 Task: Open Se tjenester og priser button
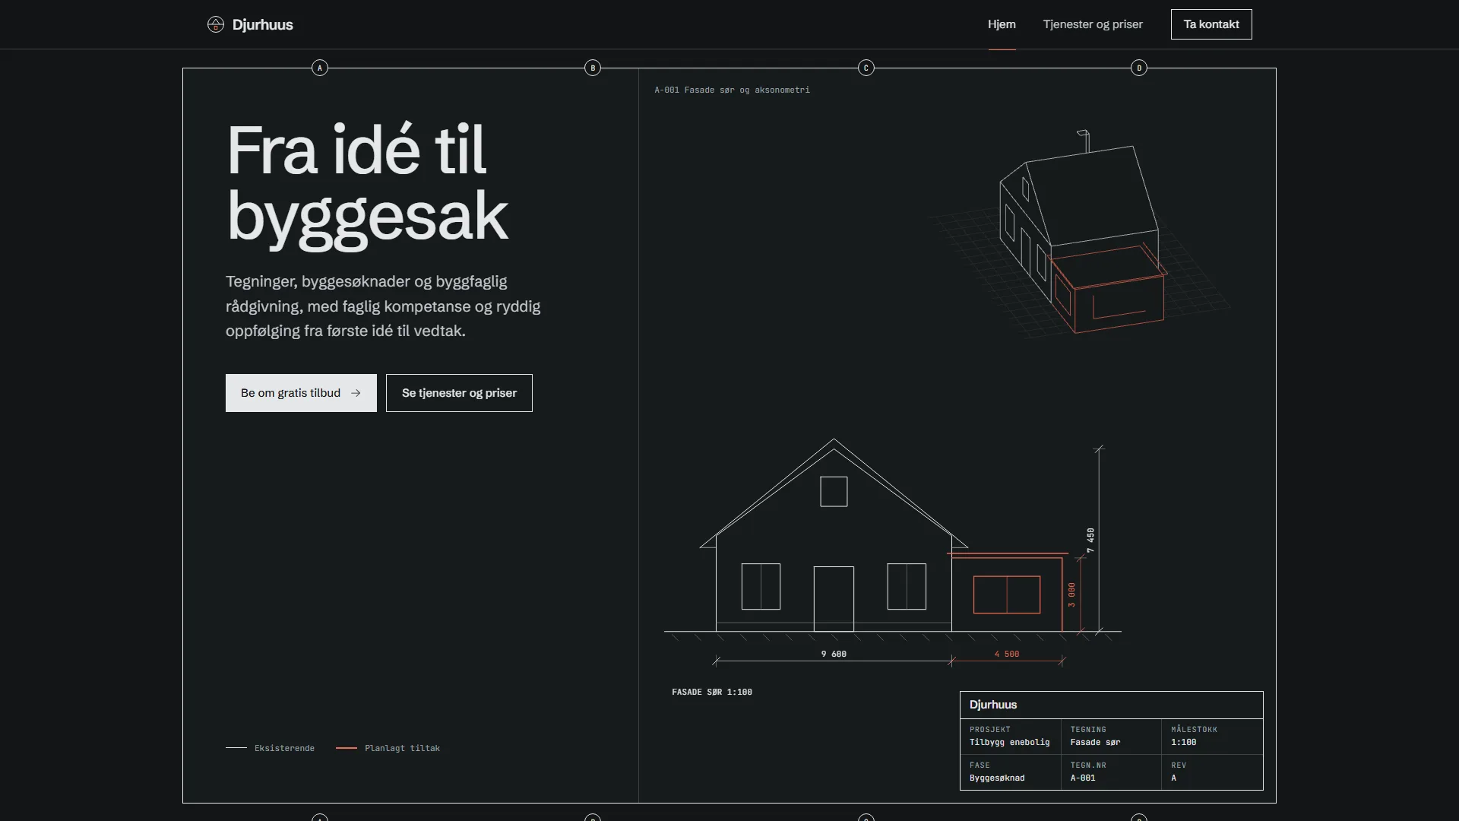(x=459, y=393)
